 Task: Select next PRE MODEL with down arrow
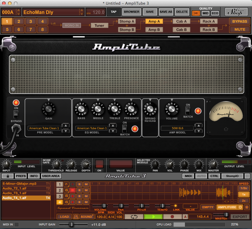pyautogui.click(x=66, y=131)
